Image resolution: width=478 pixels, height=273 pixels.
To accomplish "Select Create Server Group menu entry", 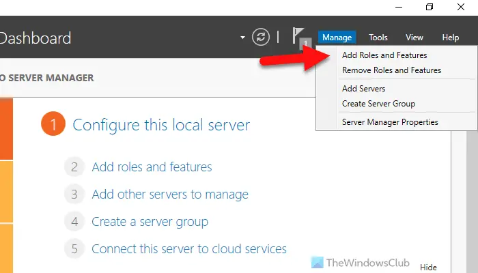I will pyautogui.click(x=378, y=104).
